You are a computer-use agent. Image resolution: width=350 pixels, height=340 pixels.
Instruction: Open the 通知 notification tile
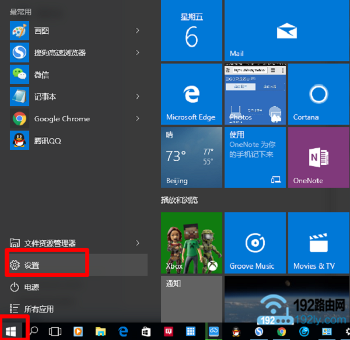click(x=191, y=299)
